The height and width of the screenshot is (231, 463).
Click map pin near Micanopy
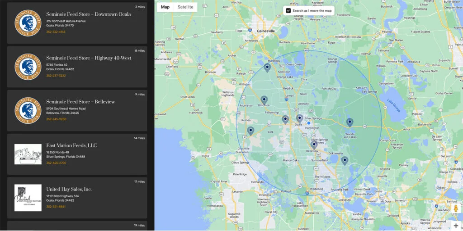click(267, 68)
